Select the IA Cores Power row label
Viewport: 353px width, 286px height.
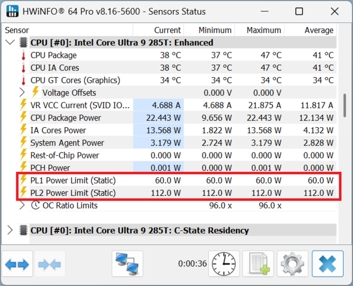pos(58,131)
